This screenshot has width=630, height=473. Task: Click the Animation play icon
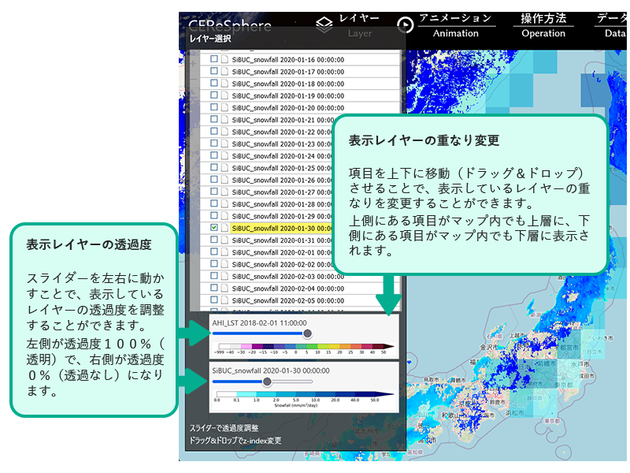point(405,25)
